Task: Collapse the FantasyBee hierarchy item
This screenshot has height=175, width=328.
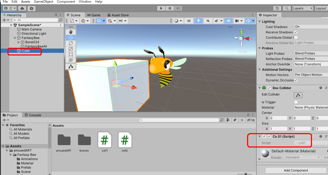Action: click(x=15, y=38)
